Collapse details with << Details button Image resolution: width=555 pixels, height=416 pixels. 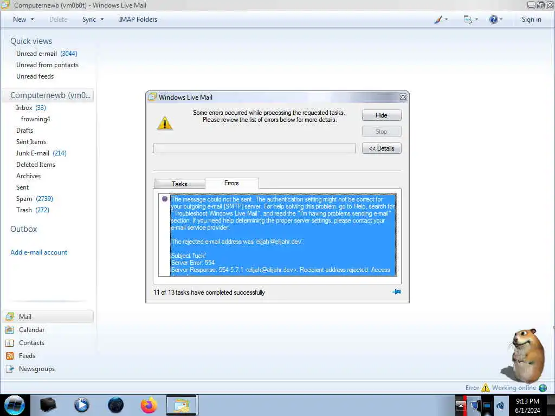pos(382,148)
